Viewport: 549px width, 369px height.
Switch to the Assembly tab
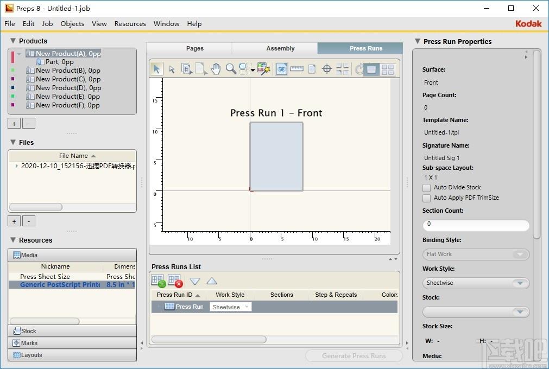(280, 48)
